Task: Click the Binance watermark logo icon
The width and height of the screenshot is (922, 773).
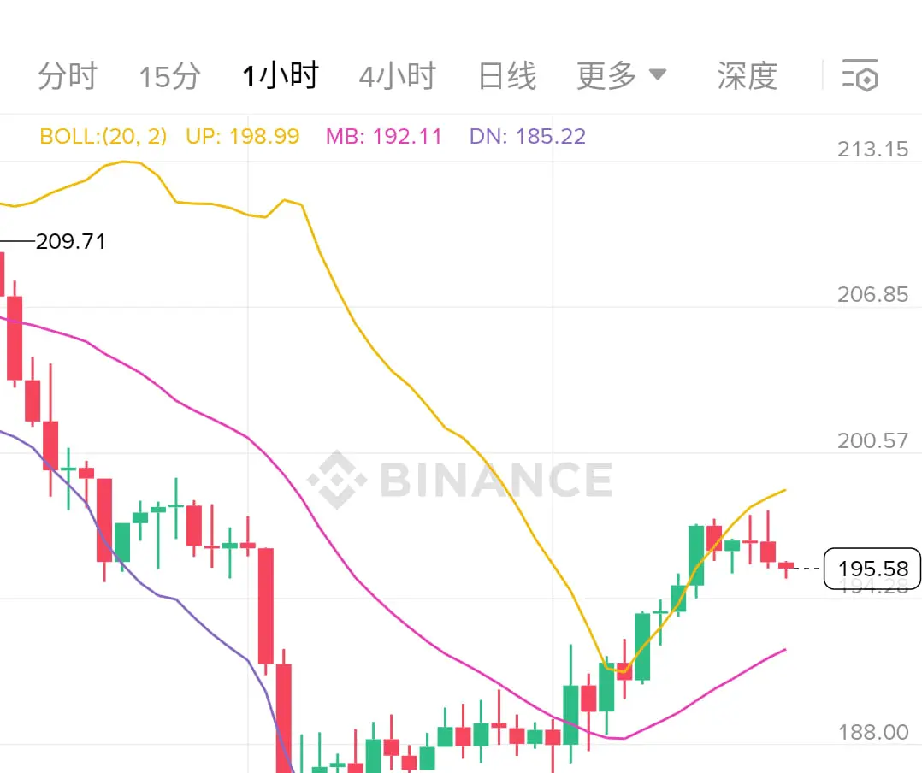Action: (337, 480)
